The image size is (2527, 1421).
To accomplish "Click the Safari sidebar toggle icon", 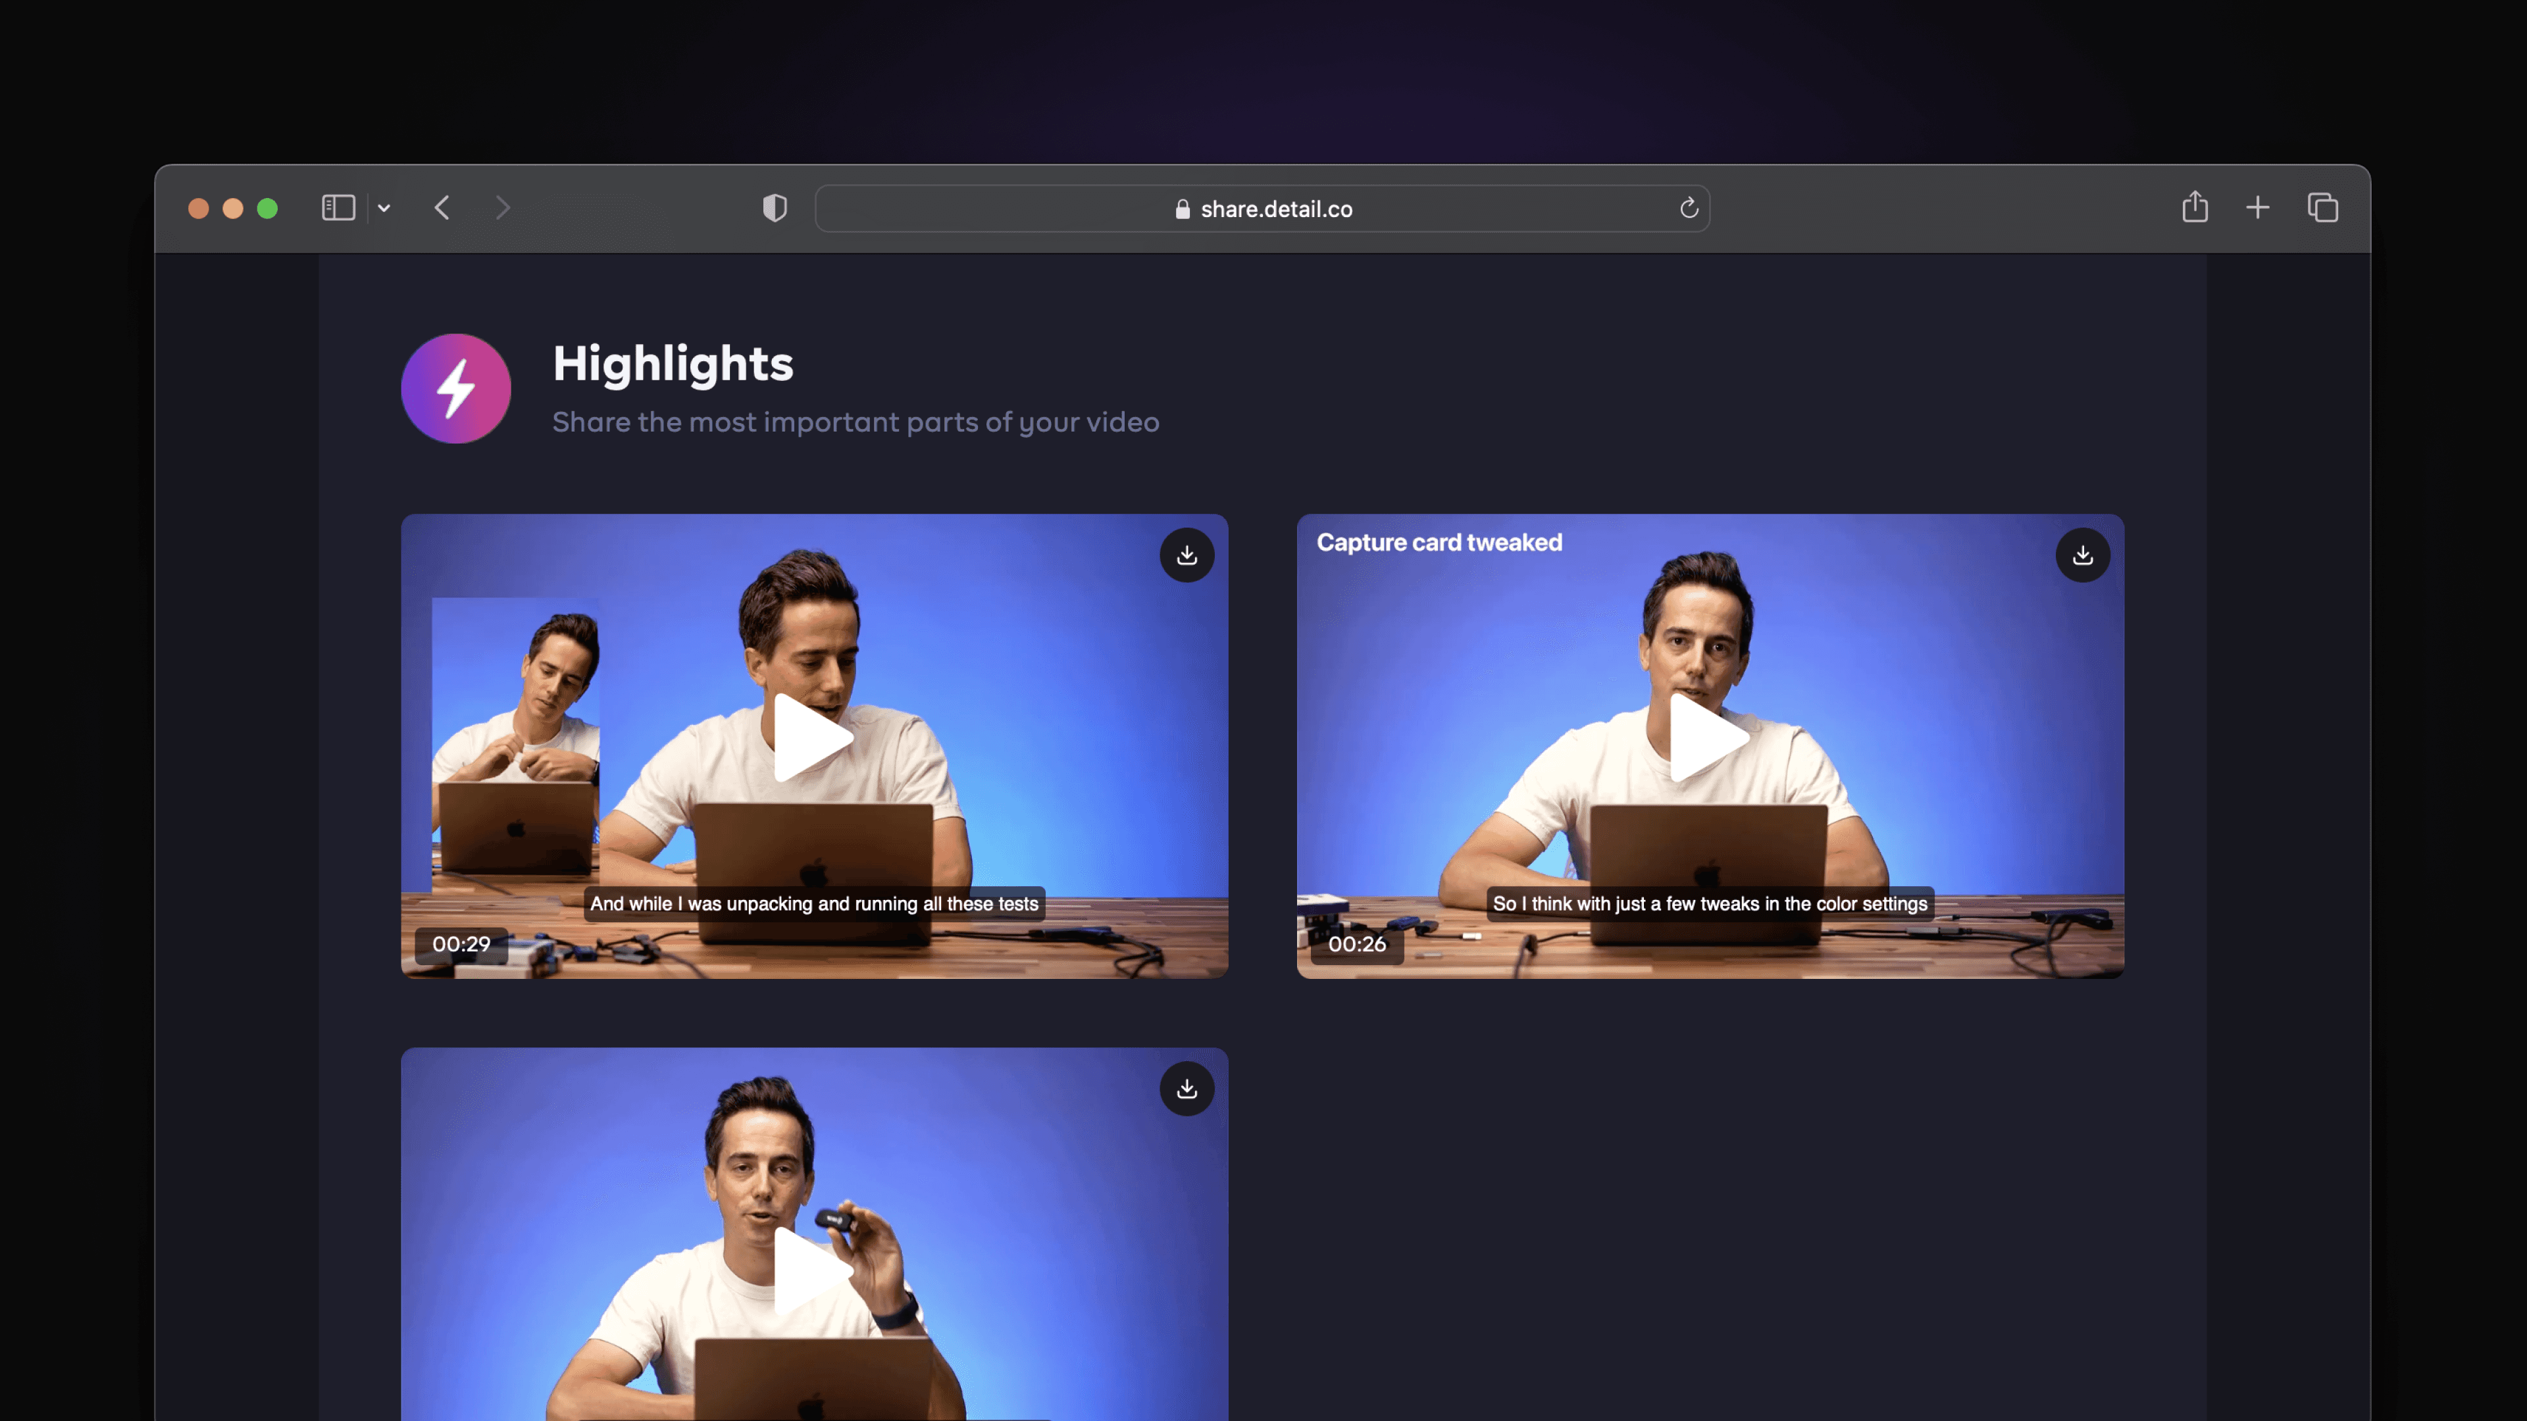I will 338,208.
